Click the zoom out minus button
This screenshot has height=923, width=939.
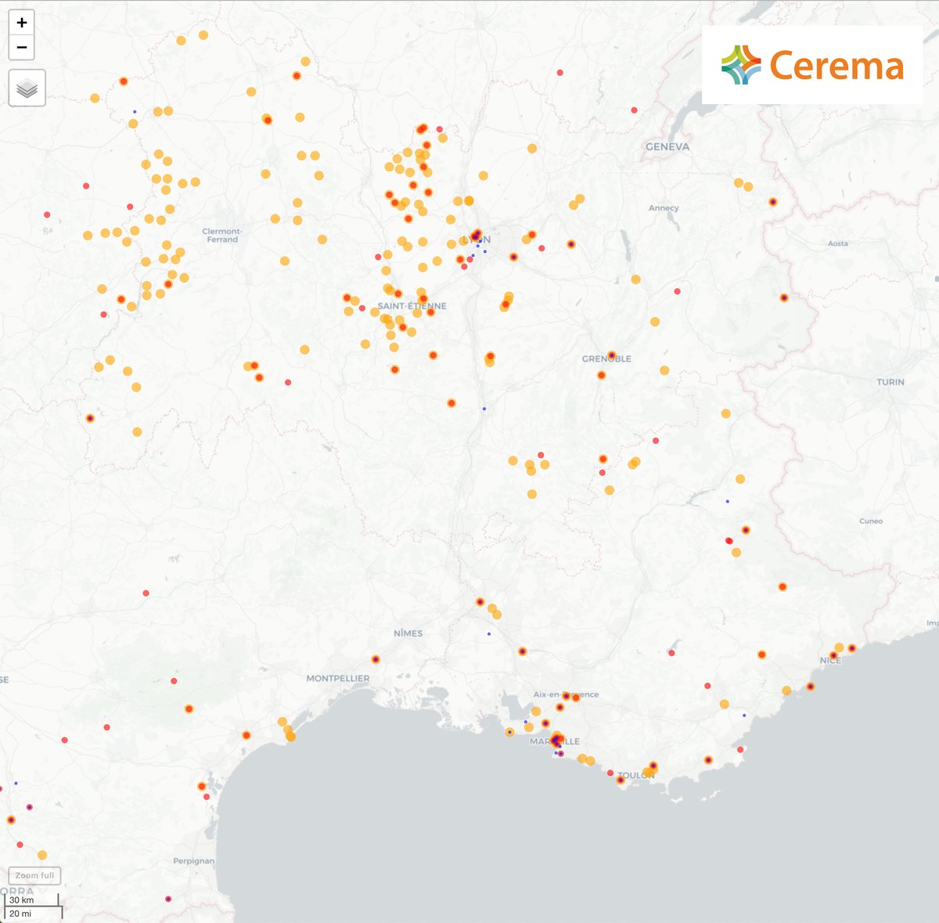(x=22, y=48)
